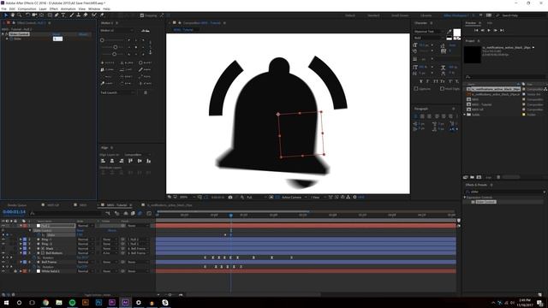This screenshot has height=308, width=548.
Task: Expand the Black layer properties
Action: click(21, 248)
